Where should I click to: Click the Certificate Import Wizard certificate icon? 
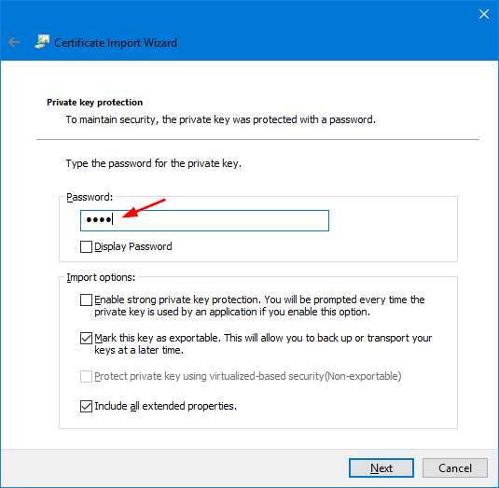[42, 42]
